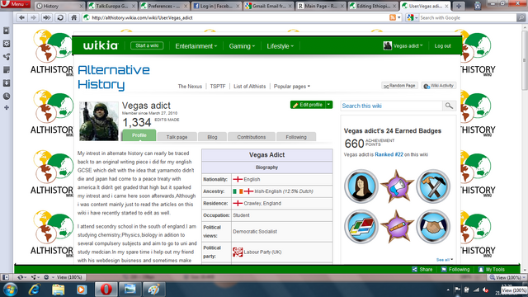Switch to the Talk page tab
The image size is (528, 297).
(x=177, y=137)
